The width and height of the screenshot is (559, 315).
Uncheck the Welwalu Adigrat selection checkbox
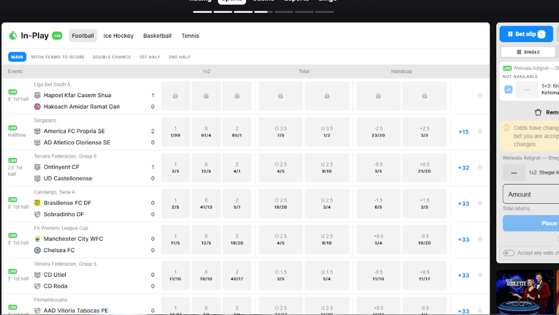[x=509, y=89]
